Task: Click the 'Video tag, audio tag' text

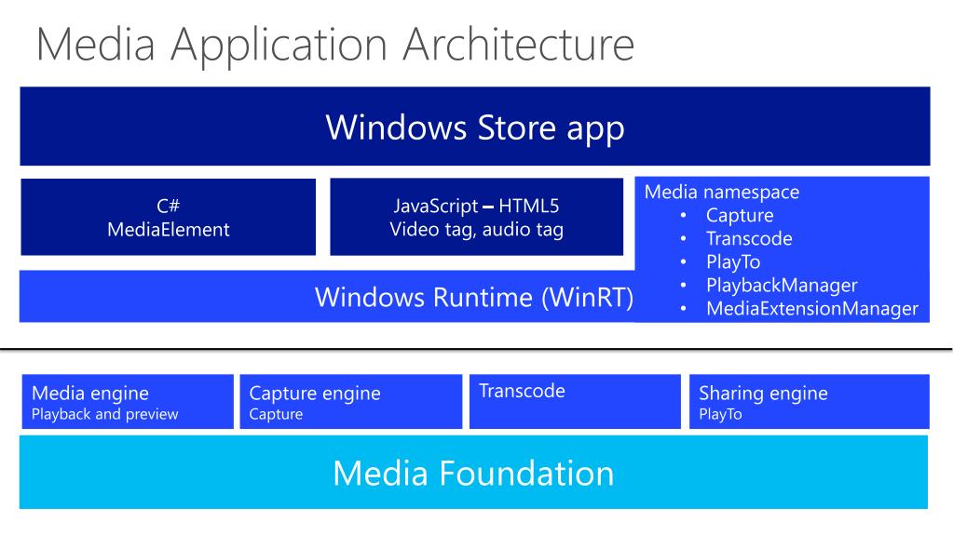Action: (477, 230)
